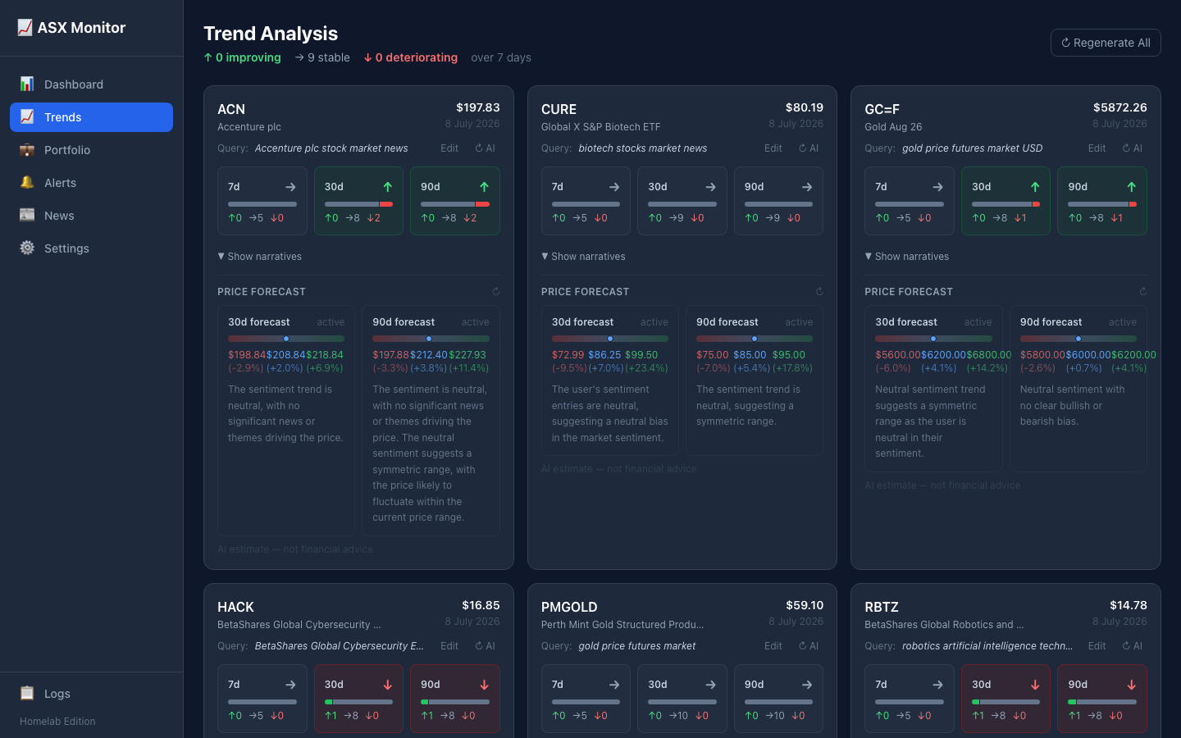Select ACN 30d trend box
The image size is (1181, 738).
click(358, 201)
